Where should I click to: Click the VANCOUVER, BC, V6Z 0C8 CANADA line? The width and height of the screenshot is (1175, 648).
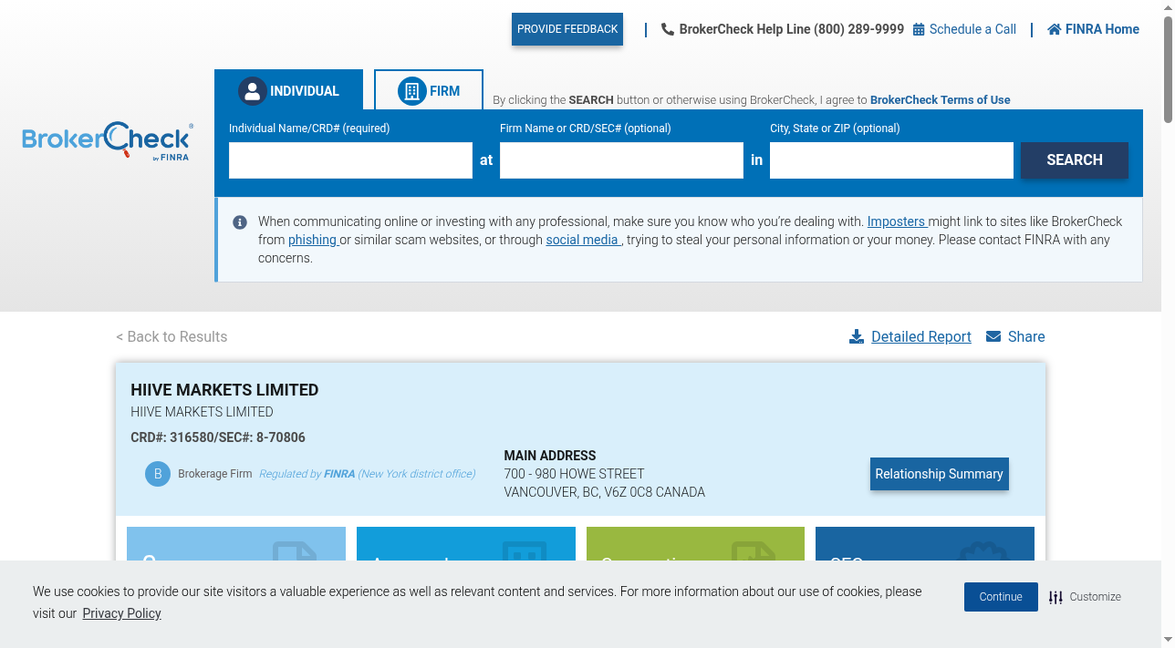pos(604,492)
